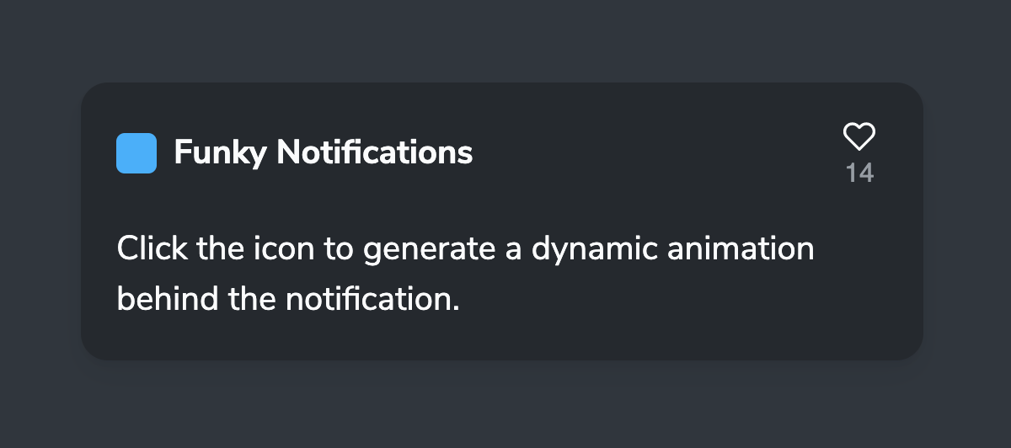
Task: Like the notification with the heart icon
Action: (859, 137)
